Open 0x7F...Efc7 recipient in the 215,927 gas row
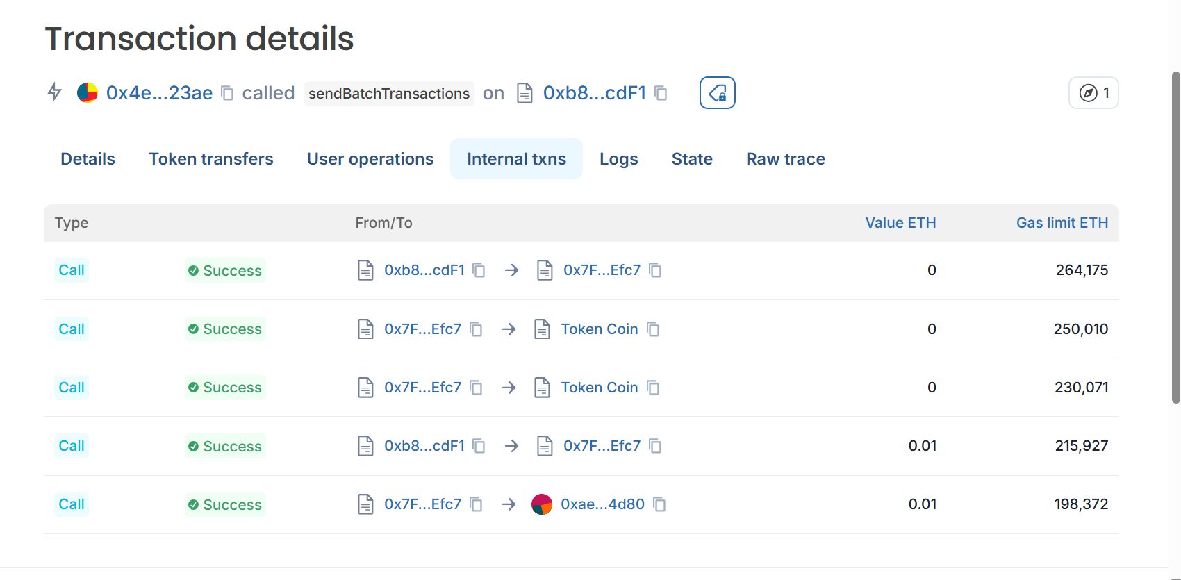 click(602, 446)
